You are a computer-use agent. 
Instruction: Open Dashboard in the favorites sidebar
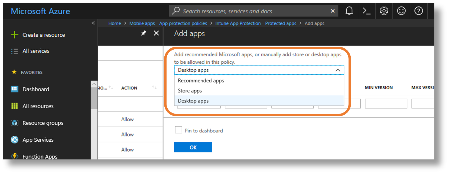click(x=35, y=89)
